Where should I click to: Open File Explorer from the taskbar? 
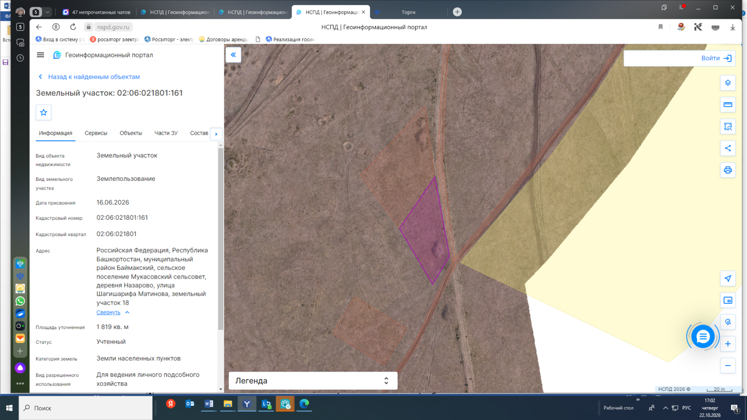(227, 404)
